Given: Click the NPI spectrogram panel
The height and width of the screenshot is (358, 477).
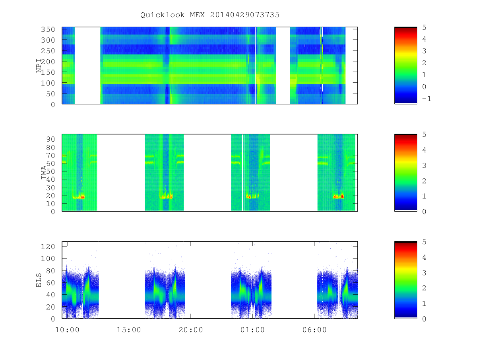Looking at the screenshot, I should tap(210, 66).
